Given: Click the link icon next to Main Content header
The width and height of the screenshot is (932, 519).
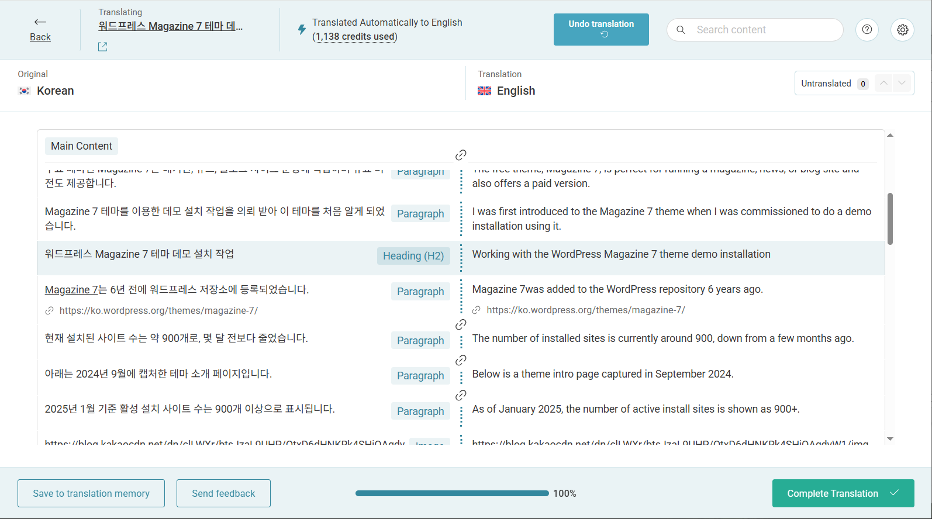Looking at the screenshot, I should tap(461, 155).
